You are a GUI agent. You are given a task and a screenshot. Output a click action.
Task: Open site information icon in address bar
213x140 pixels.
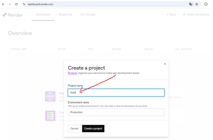click(24, 4)
